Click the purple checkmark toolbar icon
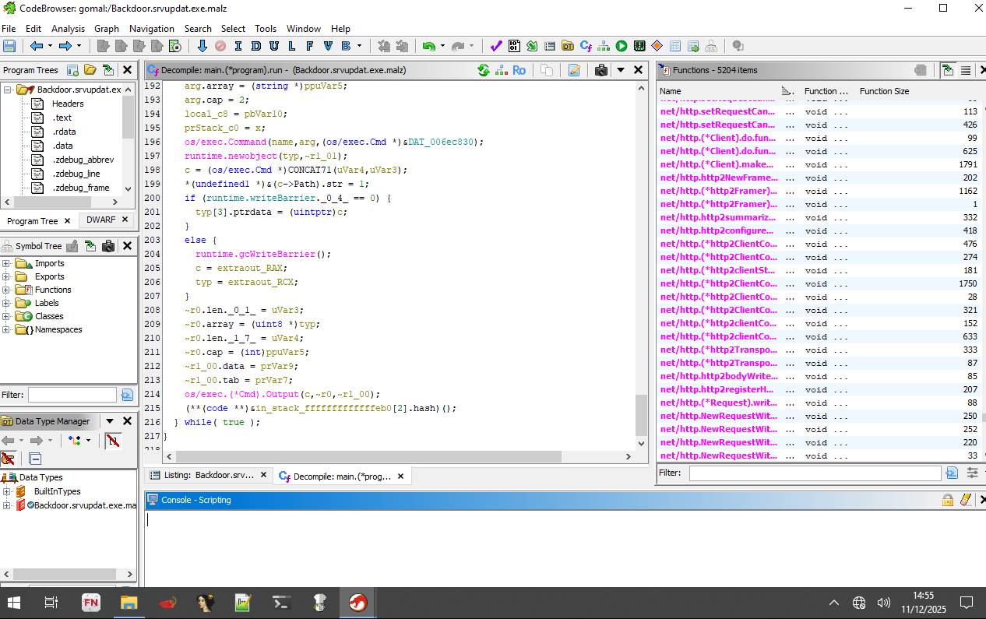The width and height of the screenshot is (986, 619). coord(496,46)
